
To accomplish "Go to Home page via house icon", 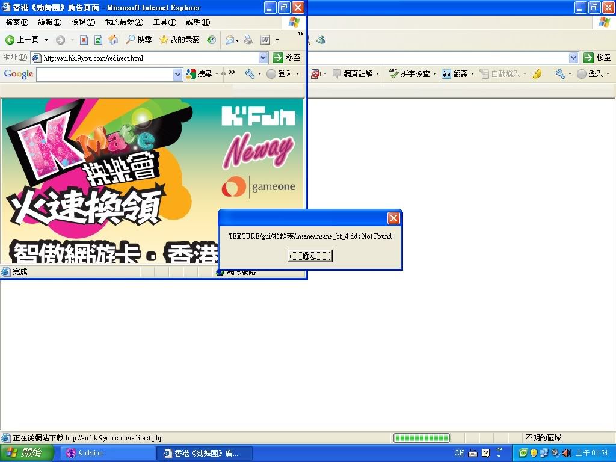I will pos(113,40).
